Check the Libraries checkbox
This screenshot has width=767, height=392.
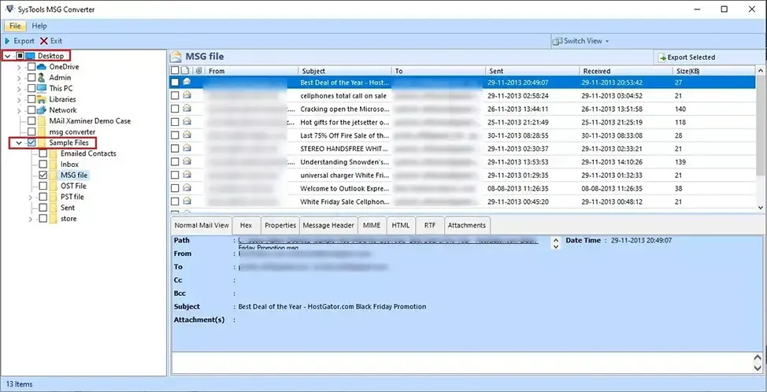[x=31, y=99]
